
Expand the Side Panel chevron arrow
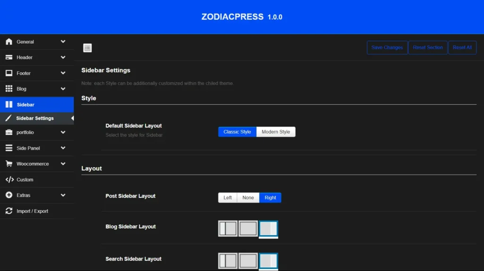tap(63, 148)
